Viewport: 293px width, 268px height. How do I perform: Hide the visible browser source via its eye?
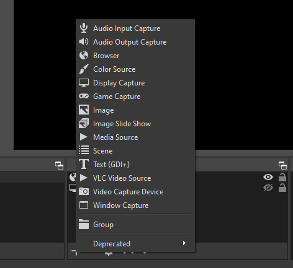pyautogui.click(x=268, y=177)
